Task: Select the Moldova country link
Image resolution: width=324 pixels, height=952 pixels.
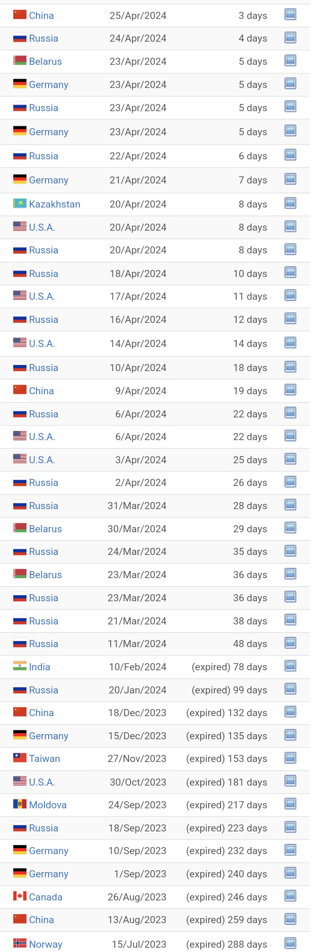Action: click(48, 805)
